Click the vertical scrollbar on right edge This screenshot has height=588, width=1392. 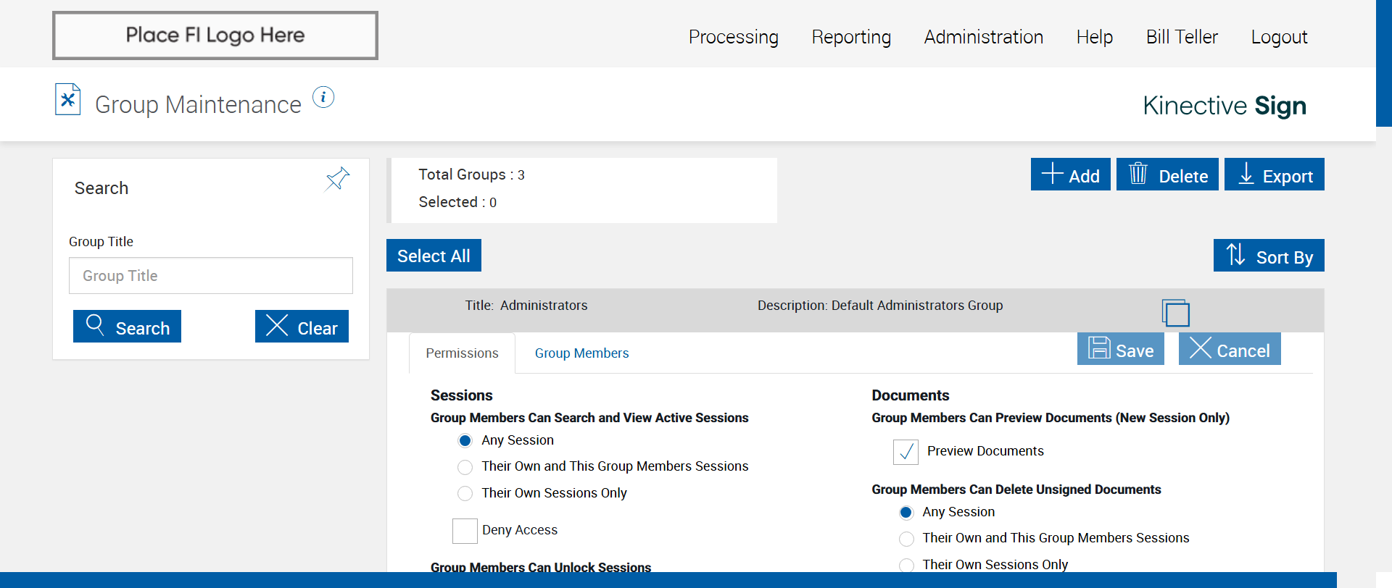click(x=1383, y=64)
